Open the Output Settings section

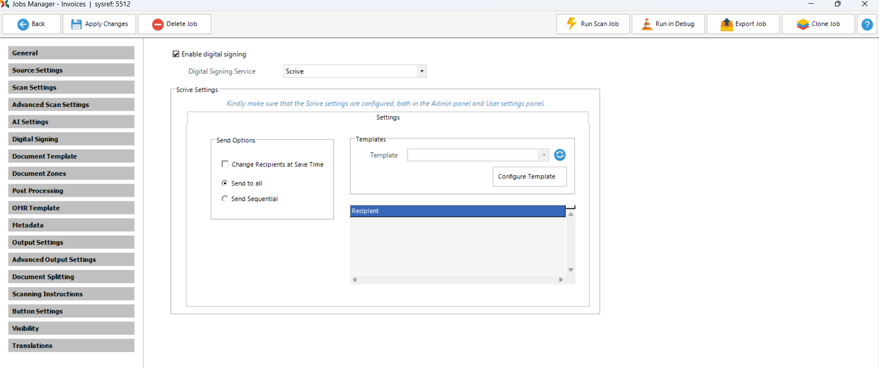pos(71,242)
